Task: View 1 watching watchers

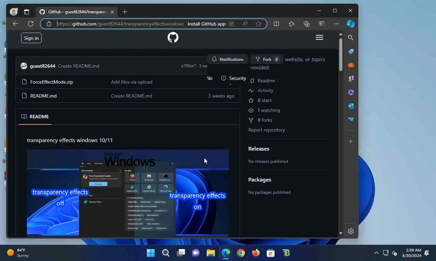Action: 264,110
